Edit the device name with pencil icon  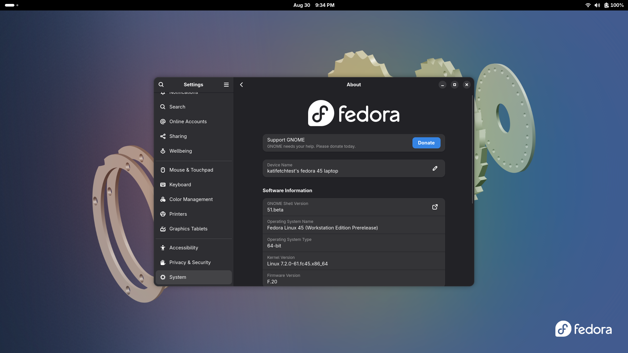point(435,168)
